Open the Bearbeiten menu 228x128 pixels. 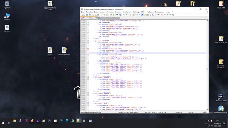coord(89,12)
